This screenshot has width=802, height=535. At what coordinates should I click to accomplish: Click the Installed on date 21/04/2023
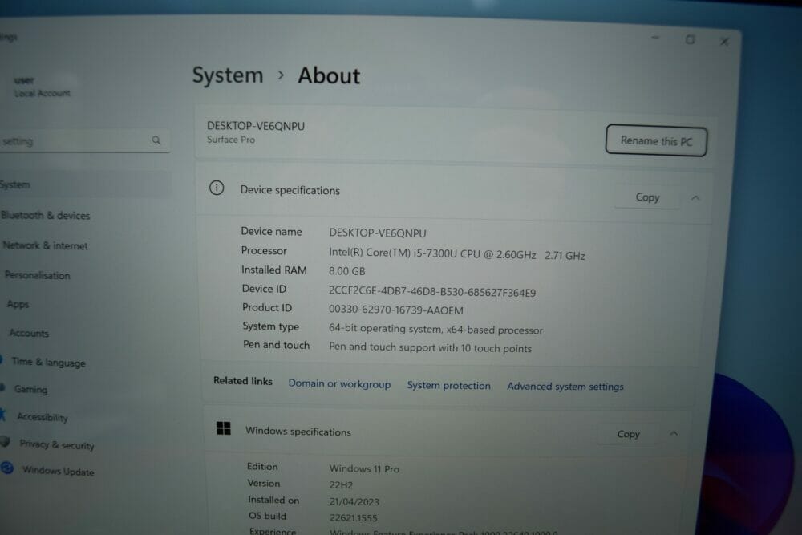pyautogui.click(x=354, y=502)
